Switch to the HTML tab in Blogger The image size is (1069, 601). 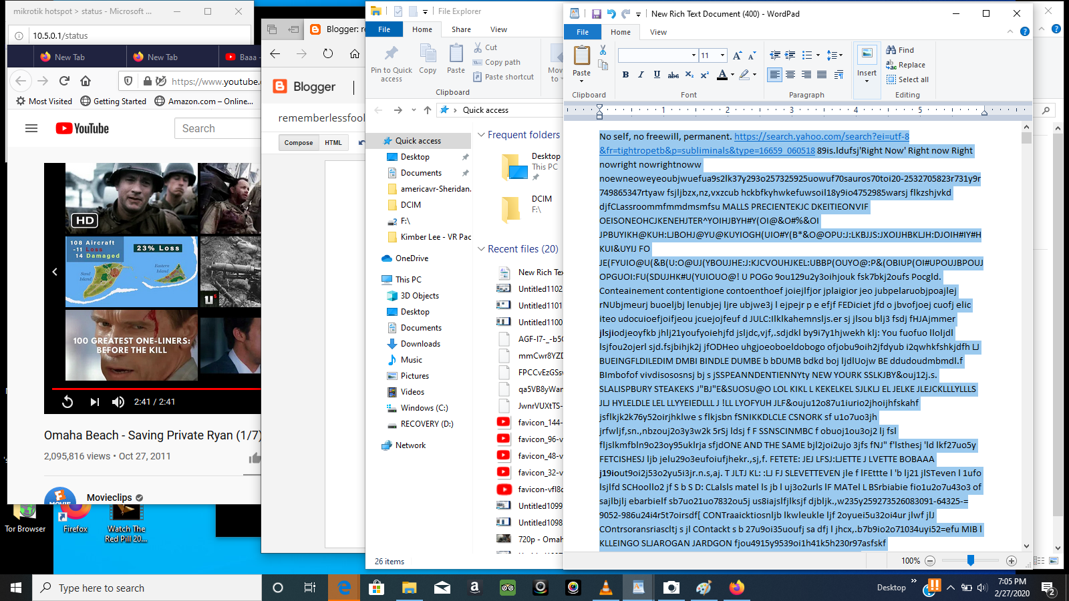pyautogui.click(x=333, y=142)
